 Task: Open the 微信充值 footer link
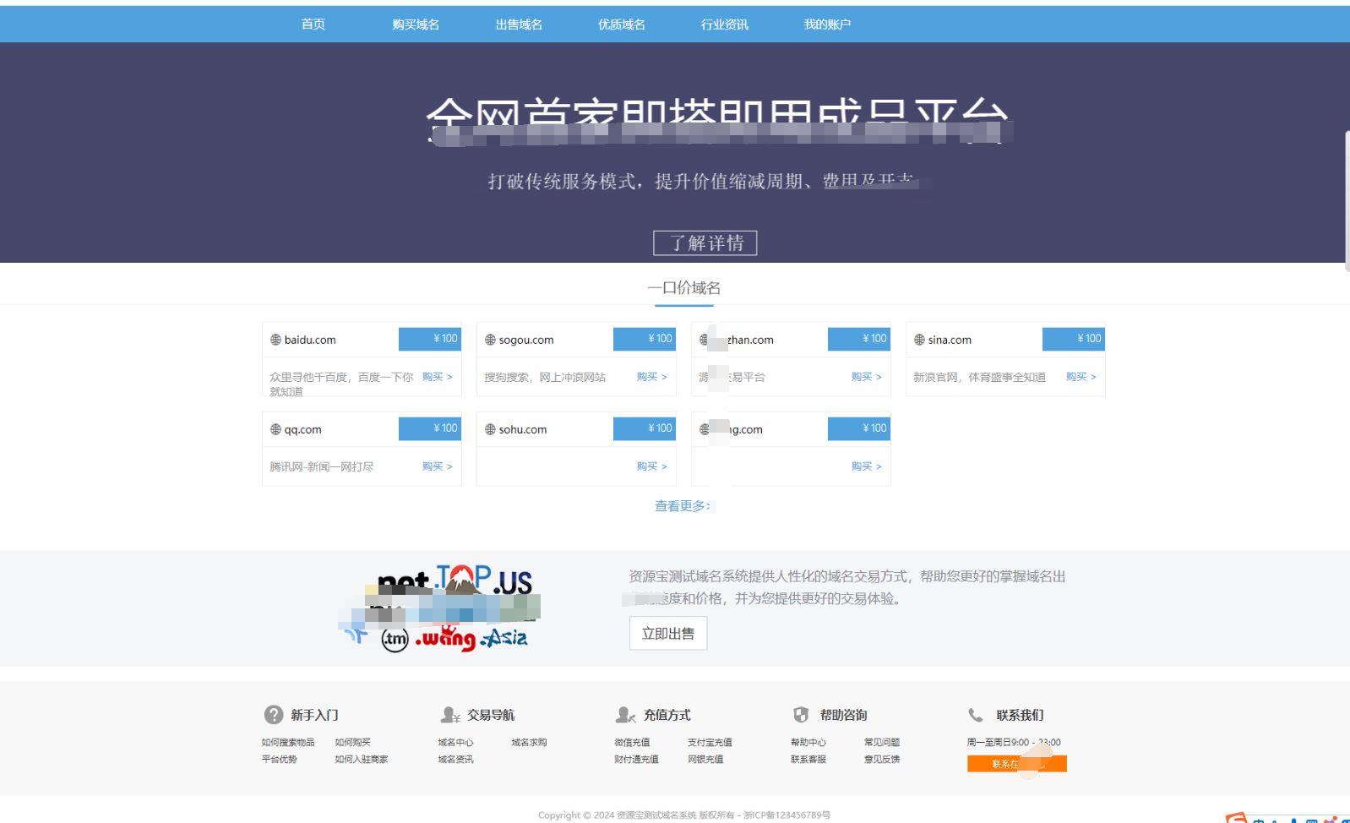pyautogui.click(x=632, y=743)
